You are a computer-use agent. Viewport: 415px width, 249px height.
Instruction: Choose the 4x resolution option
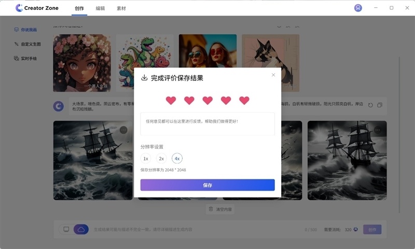[177, 159]
